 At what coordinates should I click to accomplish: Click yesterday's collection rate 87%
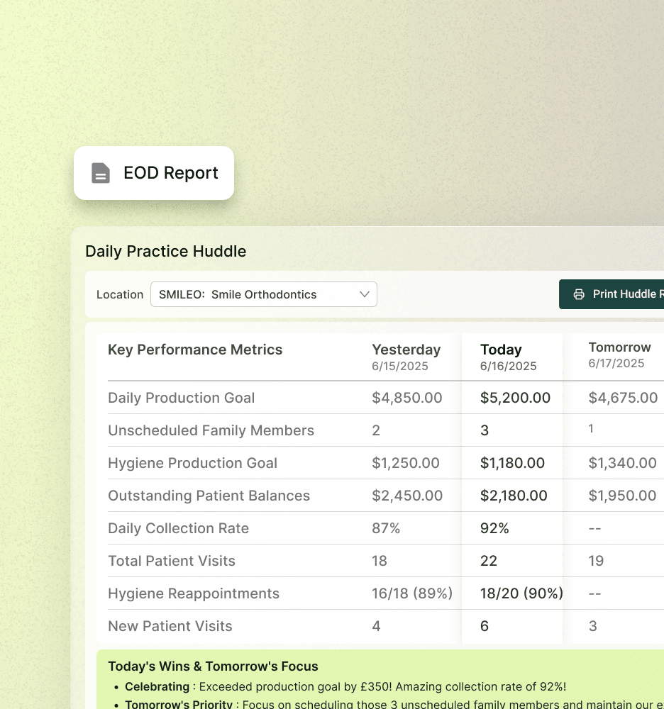tap(386, 528)
